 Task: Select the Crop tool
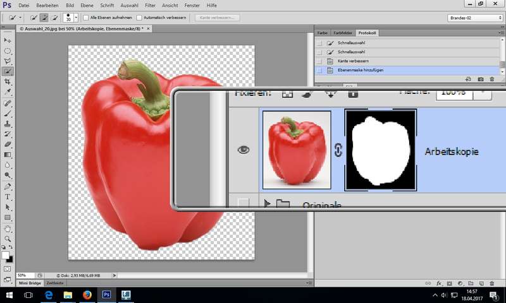[x=8, y=82]
